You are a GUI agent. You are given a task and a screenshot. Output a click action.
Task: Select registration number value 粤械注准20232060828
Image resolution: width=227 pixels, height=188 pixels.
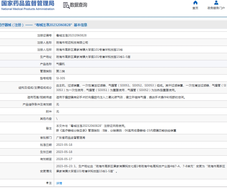coord(72,35)
